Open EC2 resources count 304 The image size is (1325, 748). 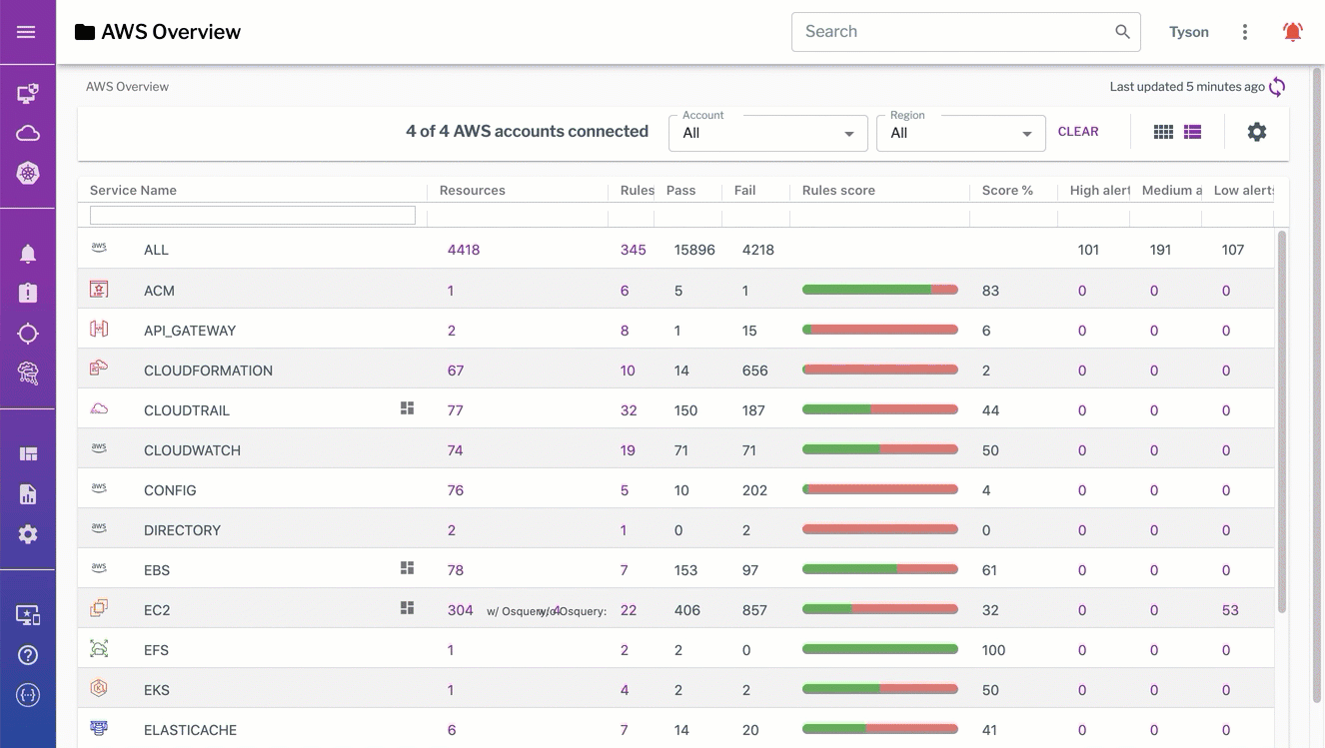tap(461, 610)
